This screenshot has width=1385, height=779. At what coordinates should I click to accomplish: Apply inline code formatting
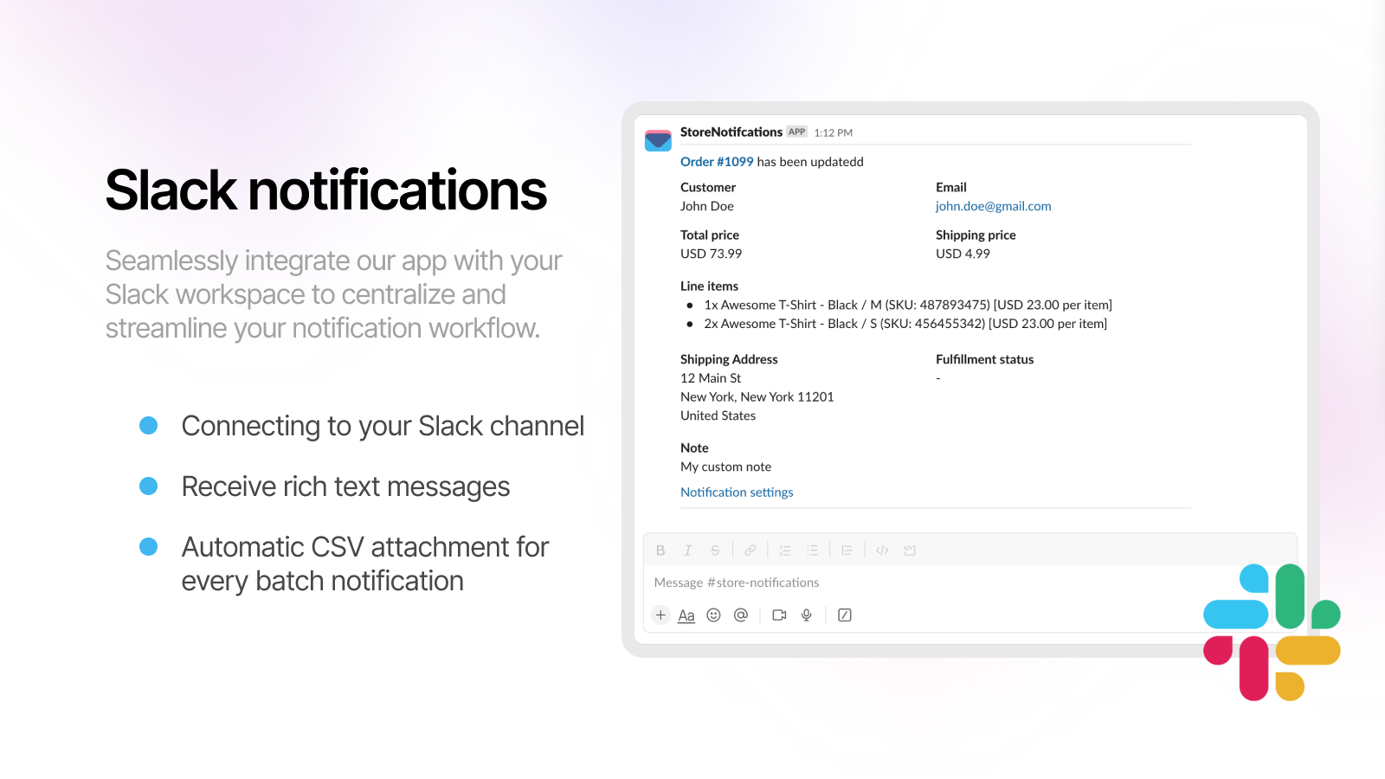[882, 550]
